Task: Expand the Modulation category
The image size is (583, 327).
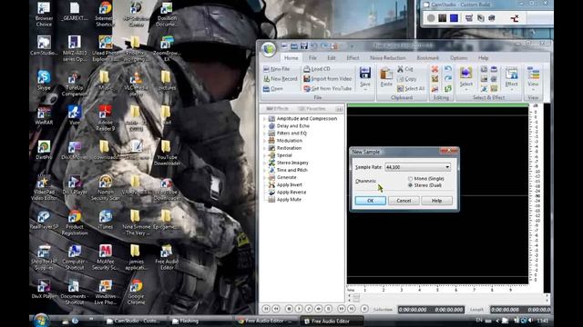Action: (x=264, y=141)
